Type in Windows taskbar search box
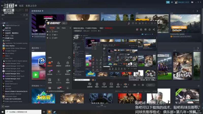Viewport: 203px width, 114px height. 23,112
